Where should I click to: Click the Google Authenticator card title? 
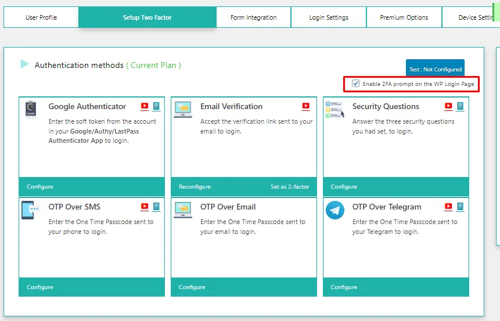pyautogui.click(x=87, y=106)
